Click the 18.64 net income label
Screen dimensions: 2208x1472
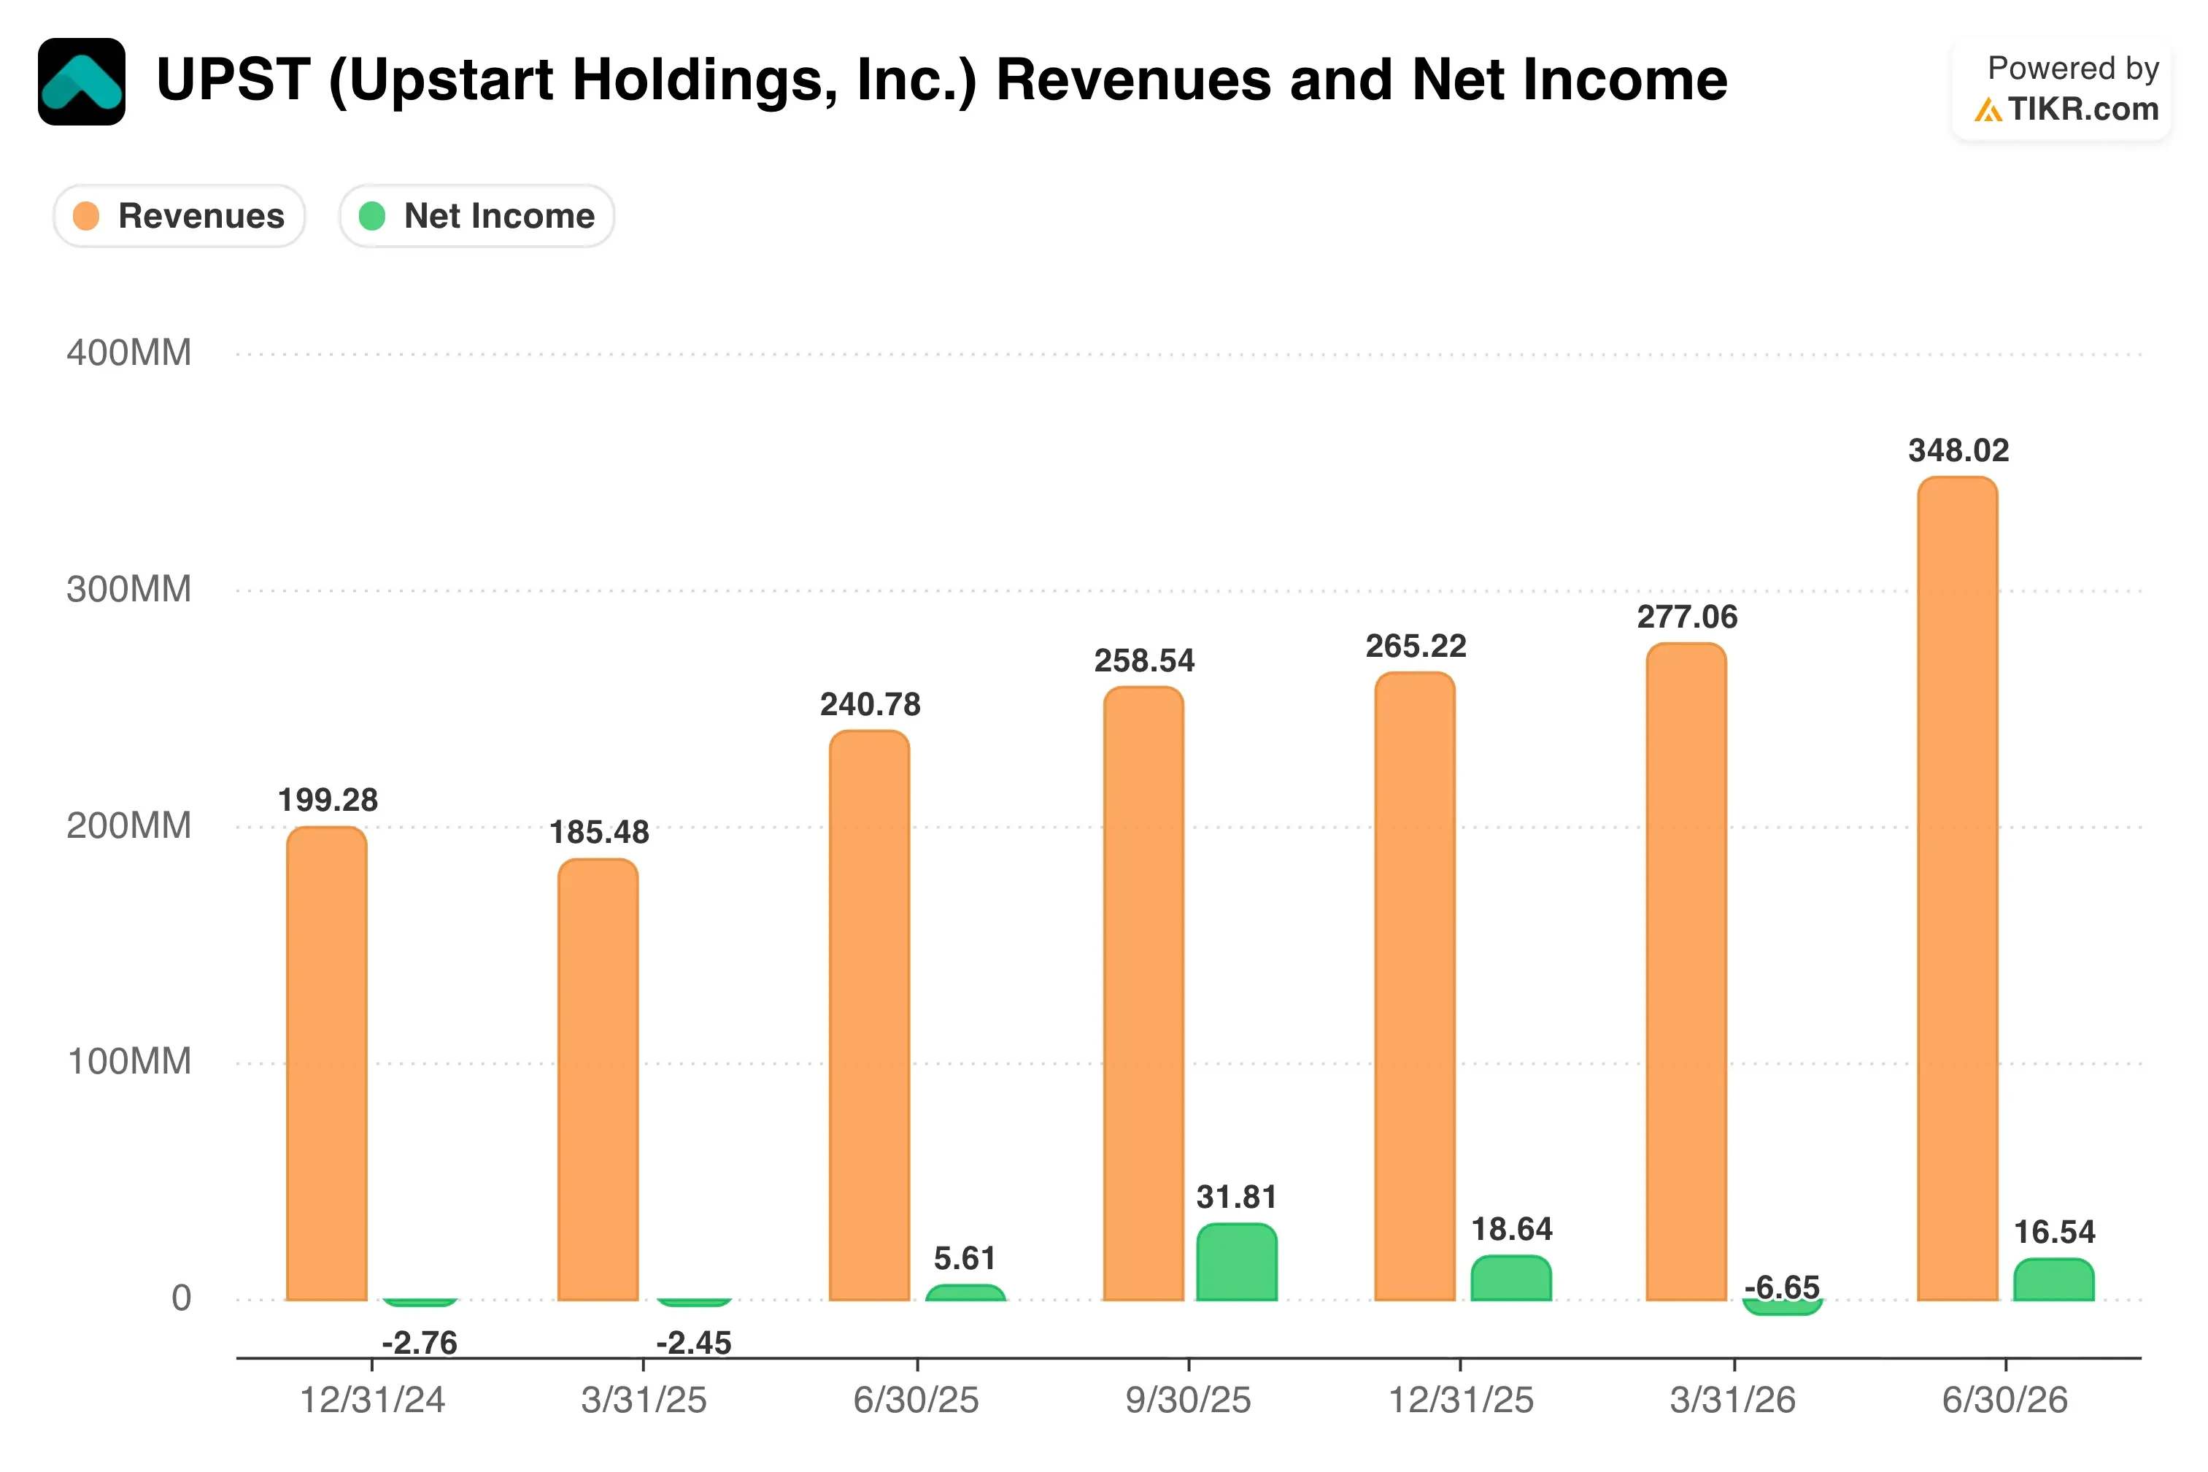pyautogui.click(x=1512, y=1229)
